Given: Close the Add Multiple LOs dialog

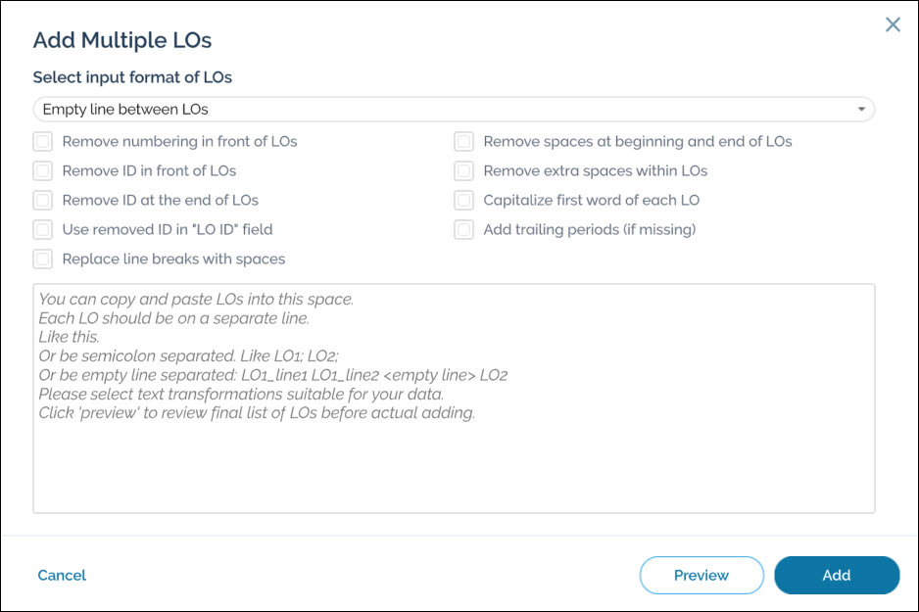Looking at the screenshot, I should click(x=893, y=25).
